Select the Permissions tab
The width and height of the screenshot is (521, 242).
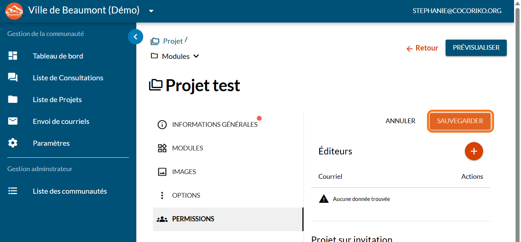click(x=193, y=219)
